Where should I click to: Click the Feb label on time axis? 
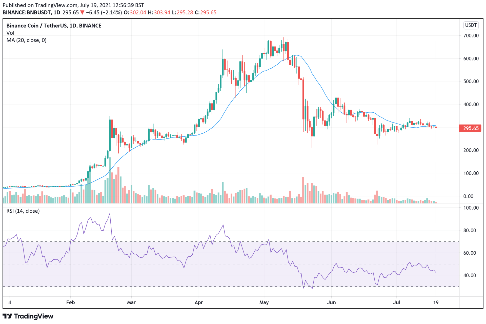coord(70,302)
